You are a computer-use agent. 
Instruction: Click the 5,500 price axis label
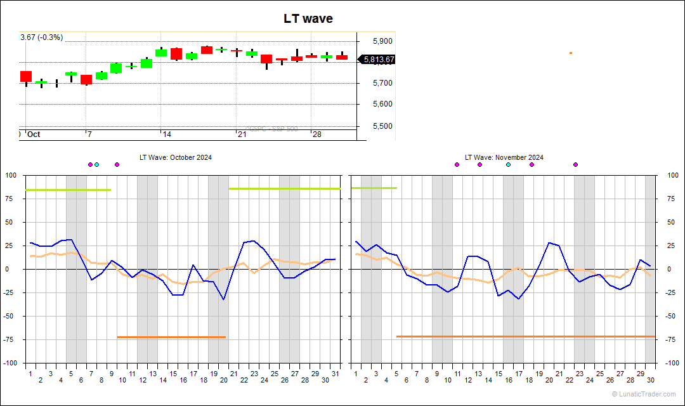coord(382,126)
